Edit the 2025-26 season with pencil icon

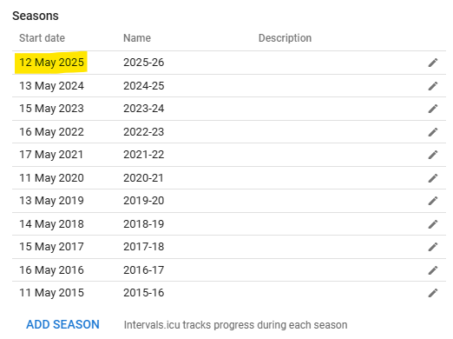point(433,63)
